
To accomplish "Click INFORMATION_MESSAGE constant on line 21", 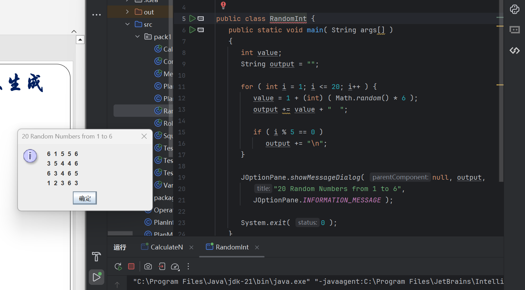I will coord(342,200).
